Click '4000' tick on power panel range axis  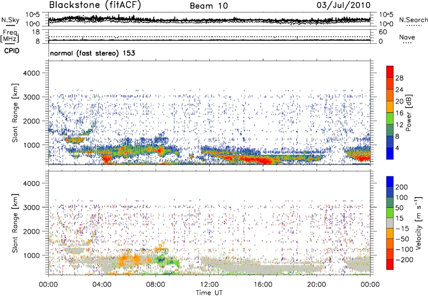(x=31, y=73)
